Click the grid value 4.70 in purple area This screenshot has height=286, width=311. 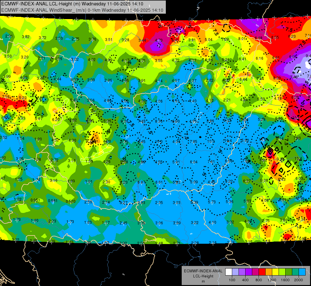click(x=159, y=40)
